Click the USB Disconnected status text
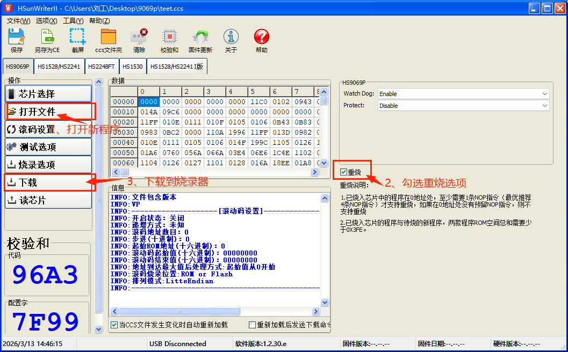Viewport: 568px width, 352px height. point(177,343)
